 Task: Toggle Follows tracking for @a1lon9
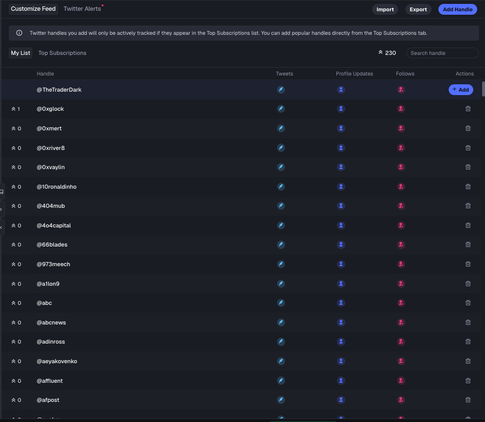coord(401,284)
